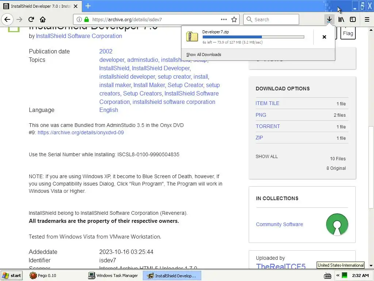Reload the current page

[x=31, y=19]
